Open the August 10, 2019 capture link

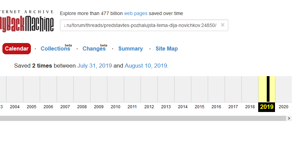click(x=146, y=66)
